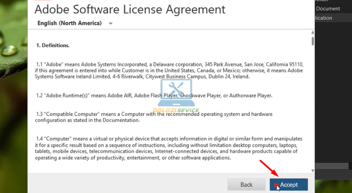Screen dimensions: 352x193
Task: Click the Accept button
Action: click(288, 184)
